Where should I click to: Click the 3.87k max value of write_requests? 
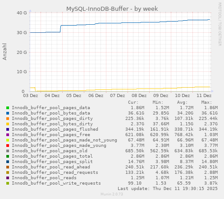(x=211, y=183)
